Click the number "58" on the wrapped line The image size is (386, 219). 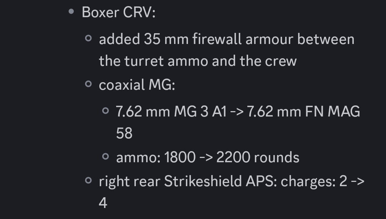(x=124, y=133)
